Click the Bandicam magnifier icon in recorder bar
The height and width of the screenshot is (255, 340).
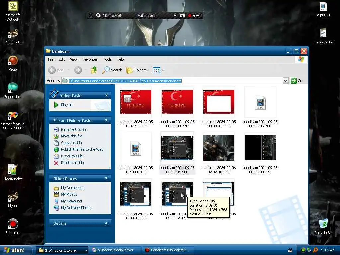pos(98,15)
